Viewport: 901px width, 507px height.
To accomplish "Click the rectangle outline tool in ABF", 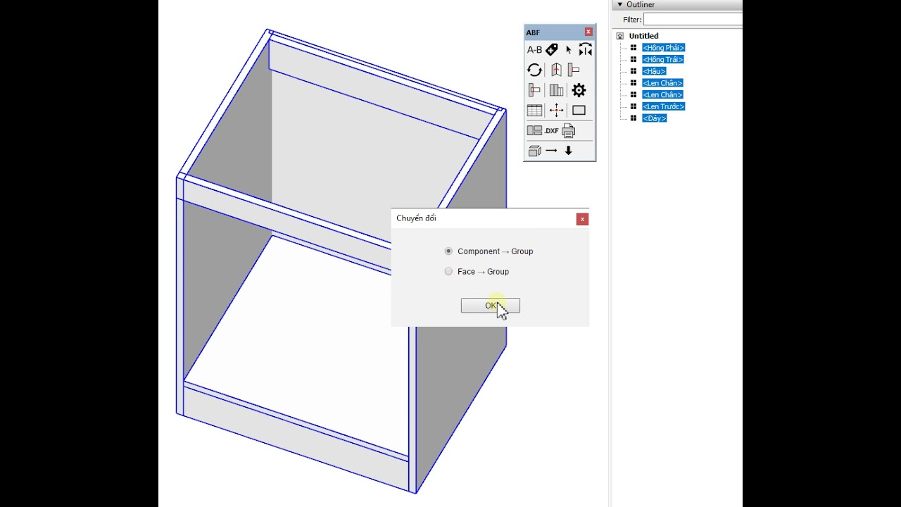I will [x=579, y=111].
